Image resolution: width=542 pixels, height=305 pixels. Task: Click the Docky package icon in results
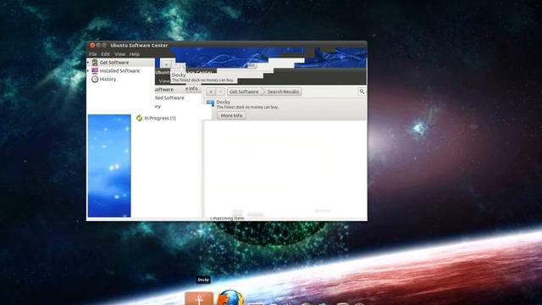(x=210, y=103)
